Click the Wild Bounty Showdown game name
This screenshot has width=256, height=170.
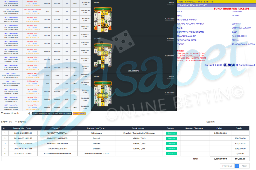(x=33, y=9)
